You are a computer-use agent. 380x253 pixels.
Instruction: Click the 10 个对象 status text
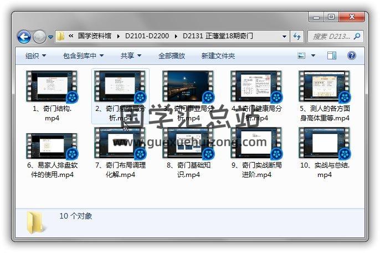point(75,216)
